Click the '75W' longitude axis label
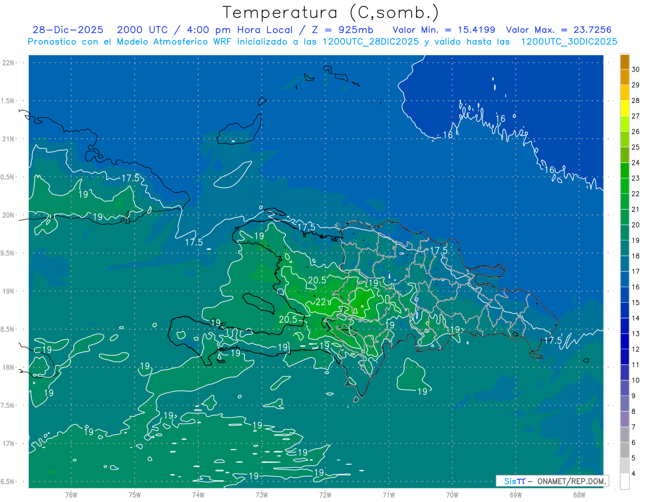The image size is (650, 502). tap(135, 494)
